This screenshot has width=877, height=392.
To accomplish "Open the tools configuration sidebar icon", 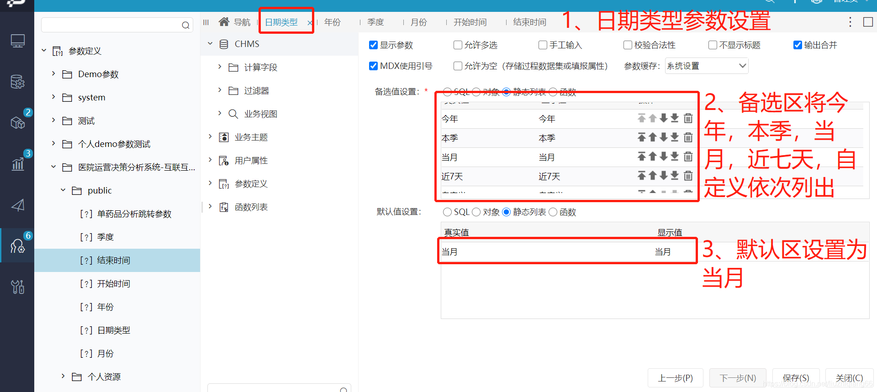I will click(x=17, y=287).
